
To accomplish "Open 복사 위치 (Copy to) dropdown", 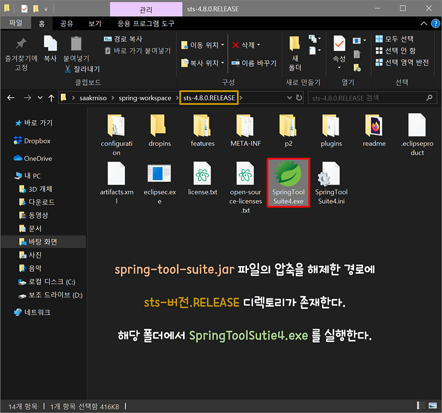I will pos(202,63).
